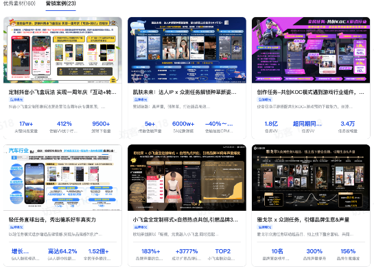
Task: Click the 高达64.2% statistic
Action: [x=62, y=251]
